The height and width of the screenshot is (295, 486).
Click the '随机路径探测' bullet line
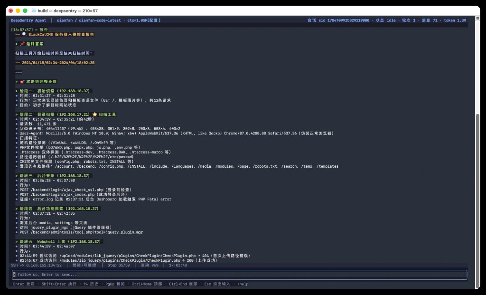[68, 143]
